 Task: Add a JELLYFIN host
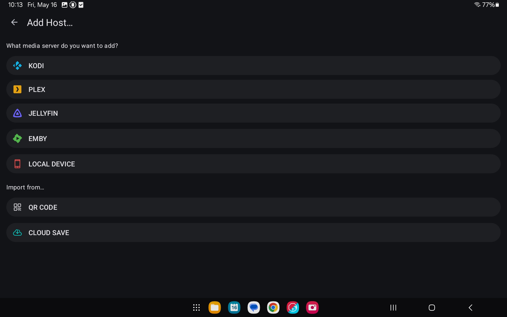[x=253, y=113]
